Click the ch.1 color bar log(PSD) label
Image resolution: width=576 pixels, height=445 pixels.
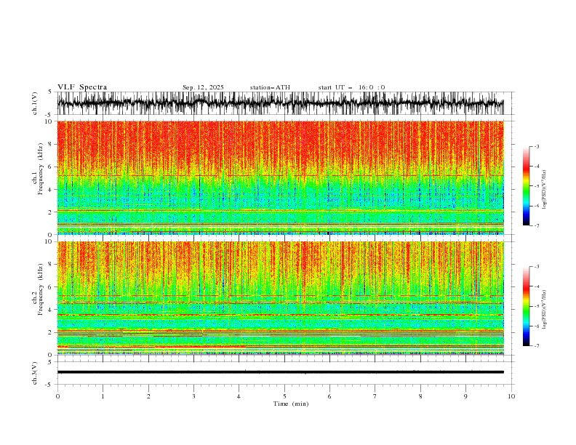[x=545, y=190]
